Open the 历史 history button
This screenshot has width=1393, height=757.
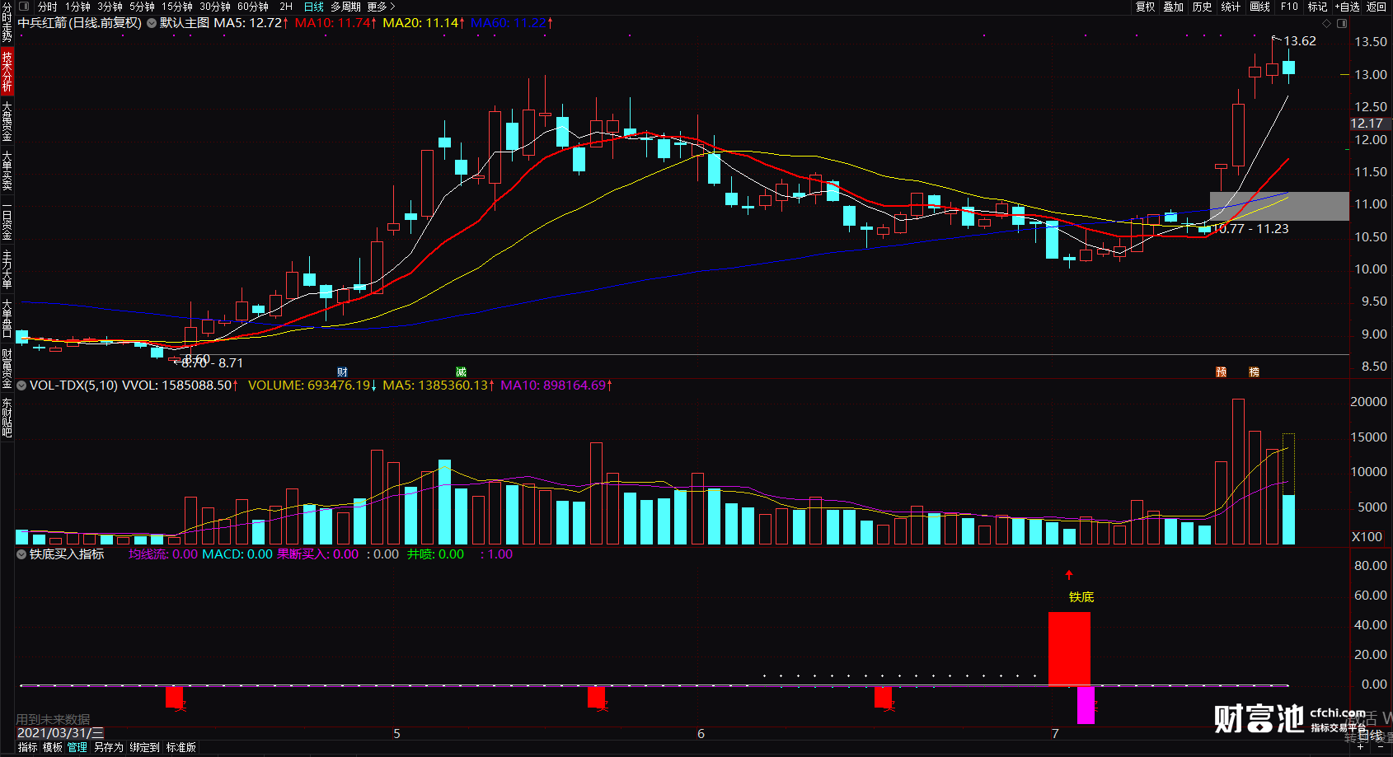pos(1203,7)
